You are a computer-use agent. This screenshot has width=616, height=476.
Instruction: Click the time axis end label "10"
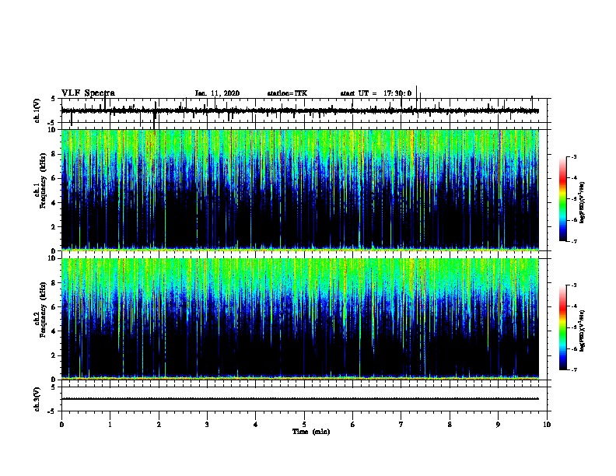point(547,425)
